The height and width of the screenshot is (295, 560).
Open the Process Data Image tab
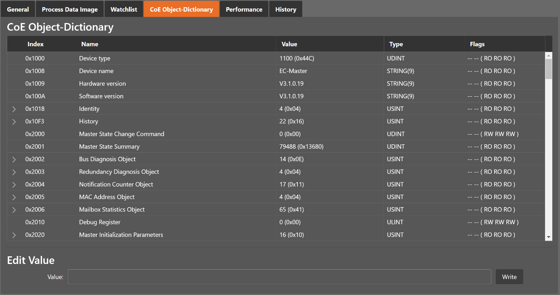click(69, 9)
